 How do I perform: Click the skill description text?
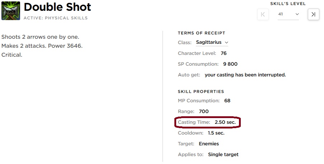click(42, 46)
